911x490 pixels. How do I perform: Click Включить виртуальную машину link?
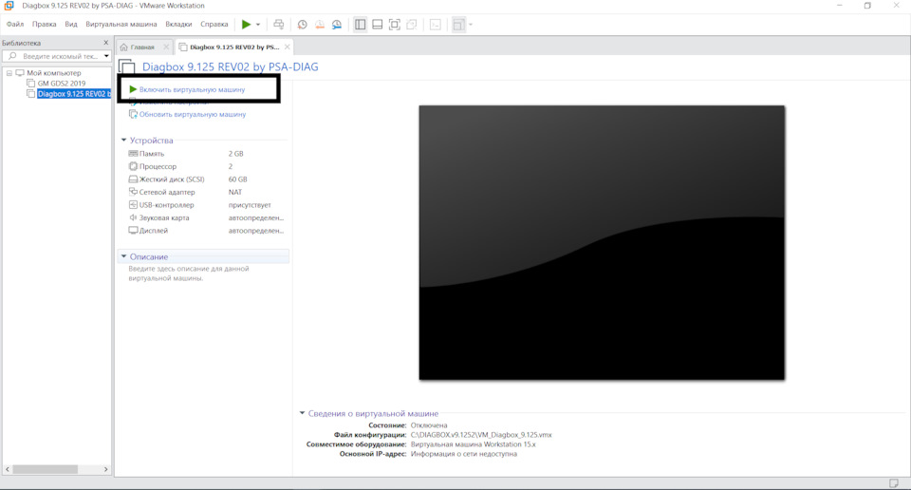[192, 89]
